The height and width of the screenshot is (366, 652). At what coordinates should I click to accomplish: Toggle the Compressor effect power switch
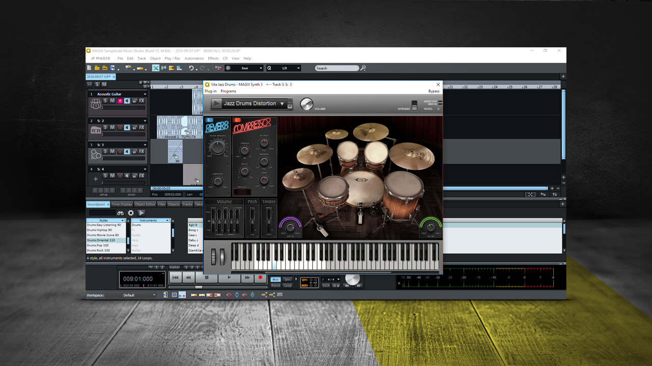[237, 120]
